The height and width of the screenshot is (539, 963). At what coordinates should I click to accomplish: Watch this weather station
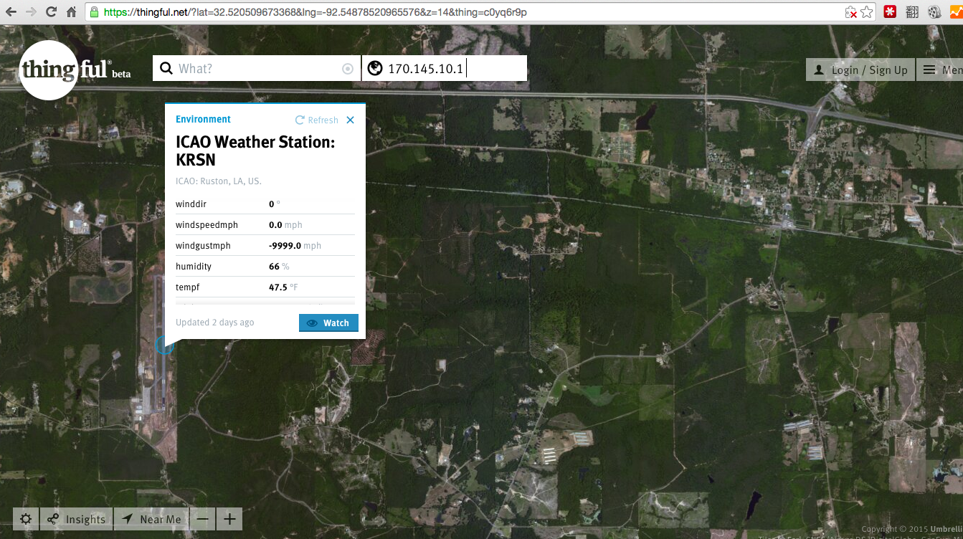(328, 323)
